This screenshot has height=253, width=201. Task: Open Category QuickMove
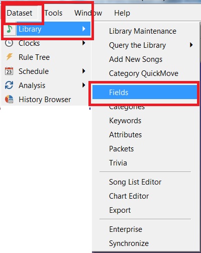pos(144,73)
